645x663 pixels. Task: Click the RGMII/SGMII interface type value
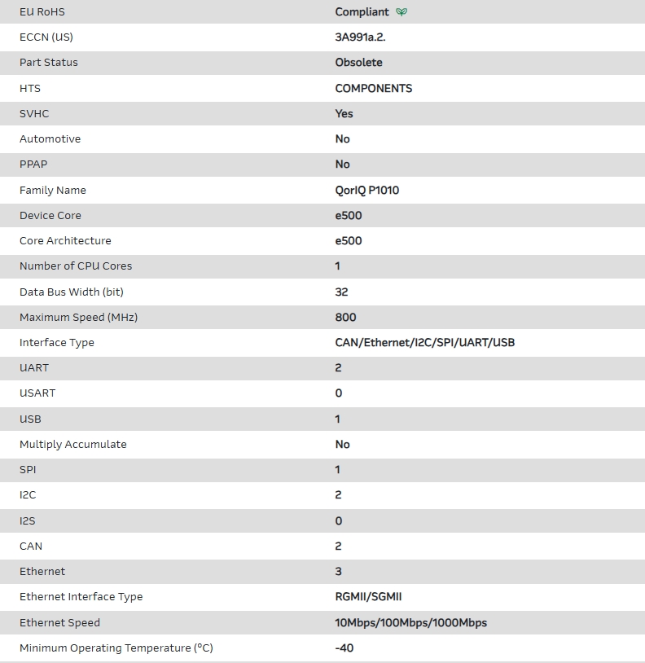tap(368, 597)
